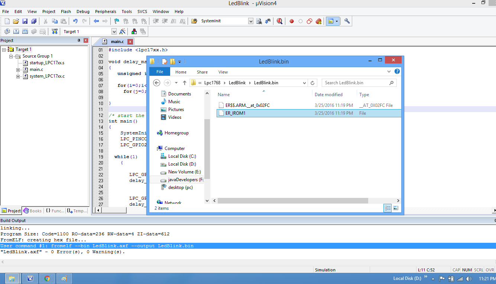Open the SystemInit find combo box dropdown
This screenshot has height=284, width=496.
tap(250, 21)
